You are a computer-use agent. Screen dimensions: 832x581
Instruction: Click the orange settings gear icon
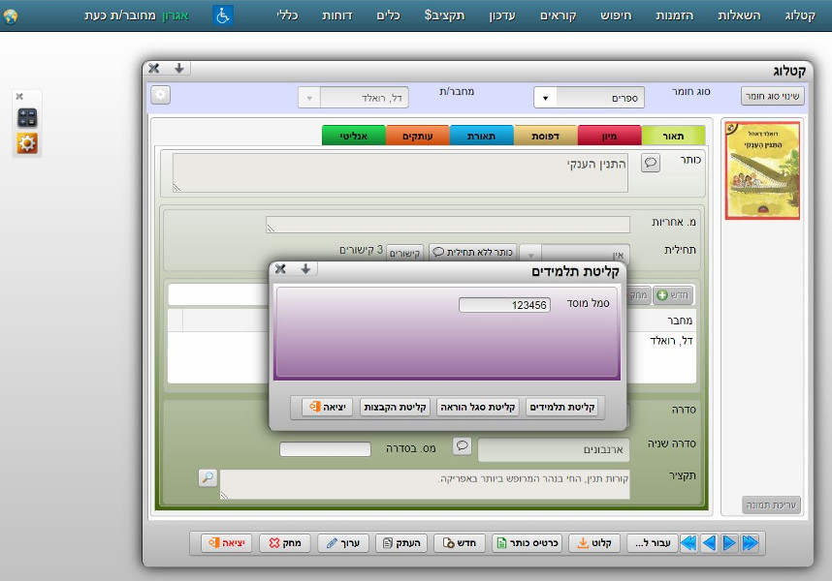(27, 143)
